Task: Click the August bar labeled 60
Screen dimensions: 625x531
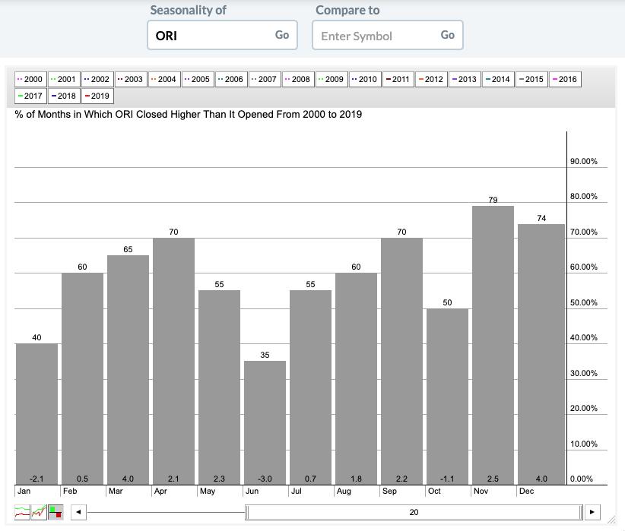Action: click(356, 379)
